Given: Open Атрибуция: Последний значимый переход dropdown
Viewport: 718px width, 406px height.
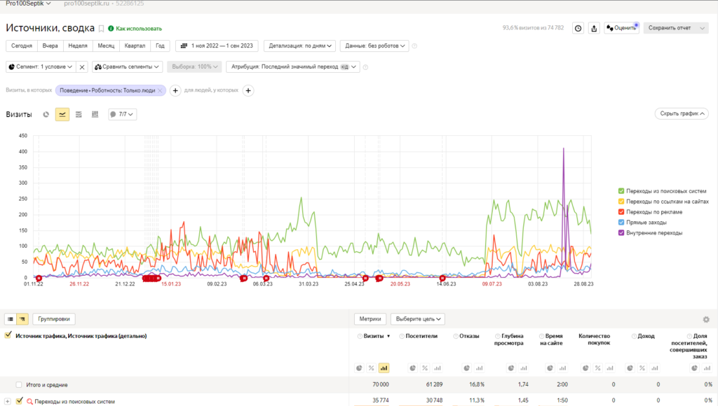Looking at the screenshot, I should pos(293,66).
